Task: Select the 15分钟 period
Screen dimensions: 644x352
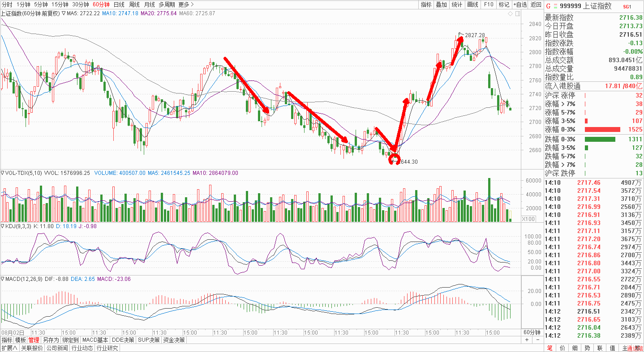Action: [x=60, y=4]
